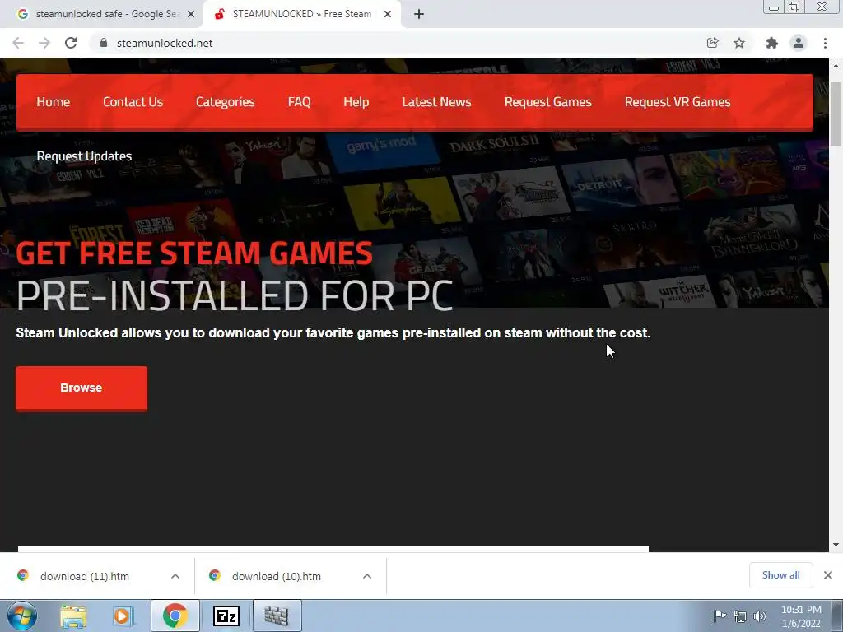
Task: Expand options for download (10).htm
Action: (367, 576)
